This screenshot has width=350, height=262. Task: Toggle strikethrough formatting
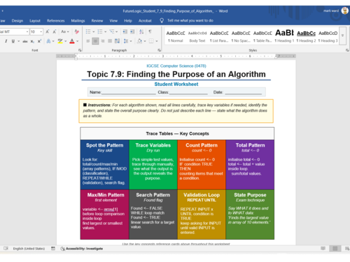[x=25, y=41]
